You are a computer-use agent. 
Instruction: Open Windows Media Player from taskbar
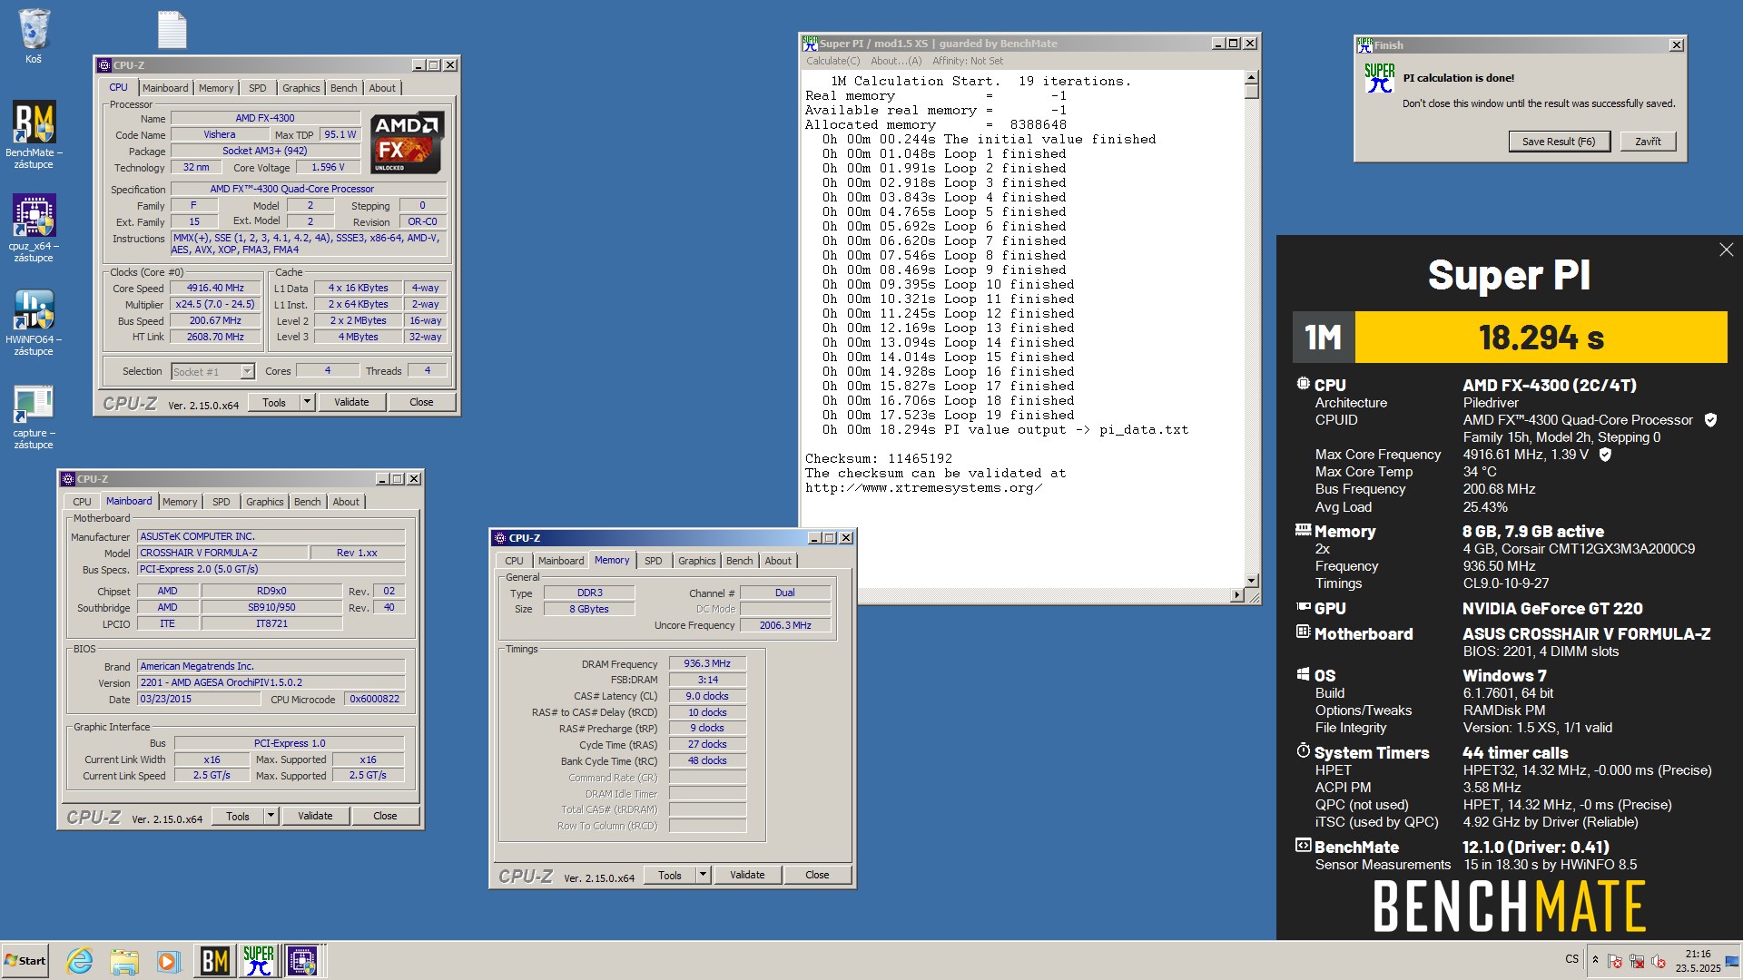coord(168,960)
